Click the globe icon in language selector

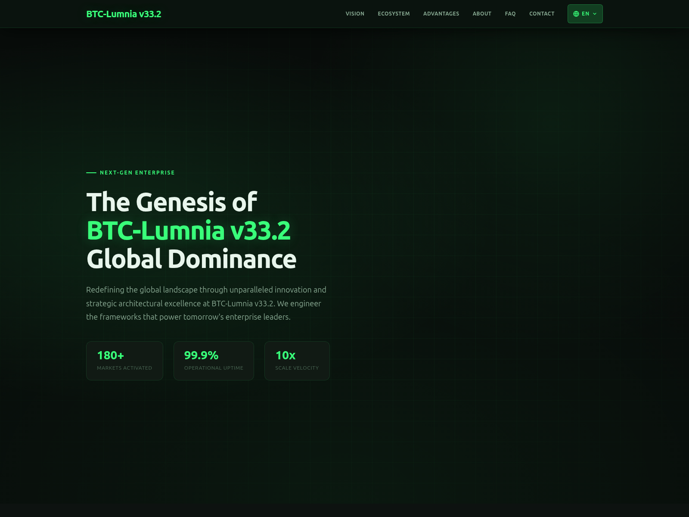click(576, 14)
